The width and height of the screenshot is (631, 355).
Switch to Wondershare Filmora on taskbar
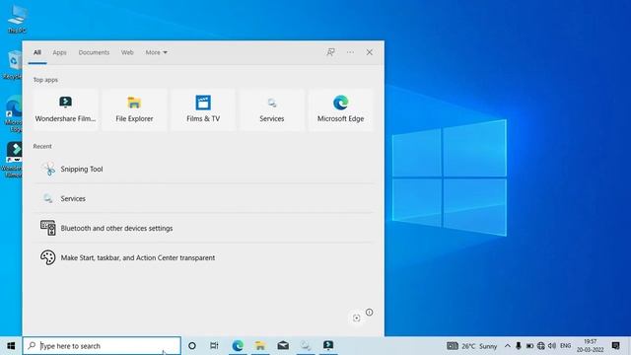(328, 346)
